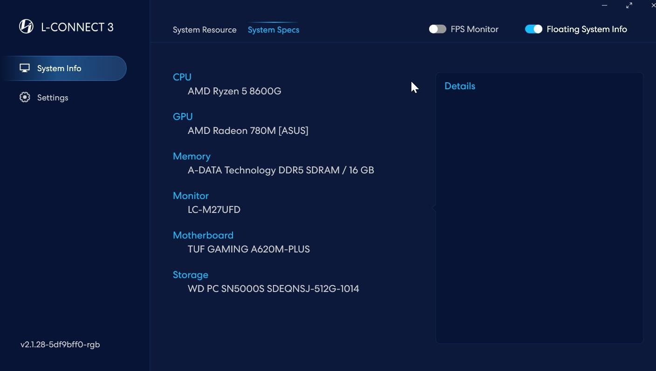Click TUF GAMING A620M-PLUS entry
This screenshot has width=656, height=371.
pos(249,249)
